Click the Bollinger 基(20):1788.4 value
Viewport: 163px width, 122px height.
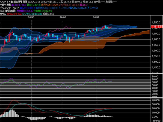(x=27, y=8)
